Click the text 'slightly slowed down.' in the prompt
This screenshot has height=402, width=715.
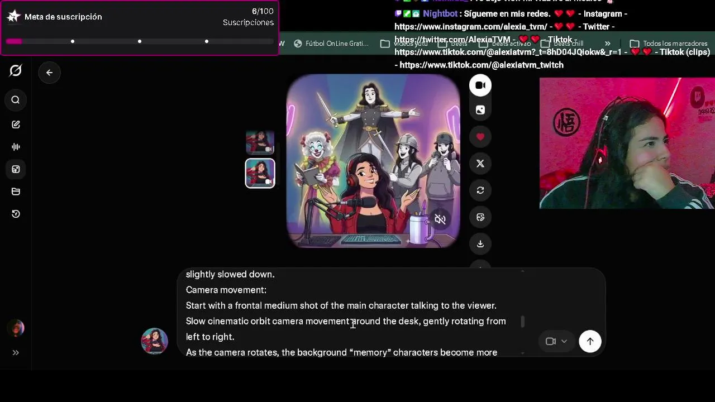click(x=230, y=274)
